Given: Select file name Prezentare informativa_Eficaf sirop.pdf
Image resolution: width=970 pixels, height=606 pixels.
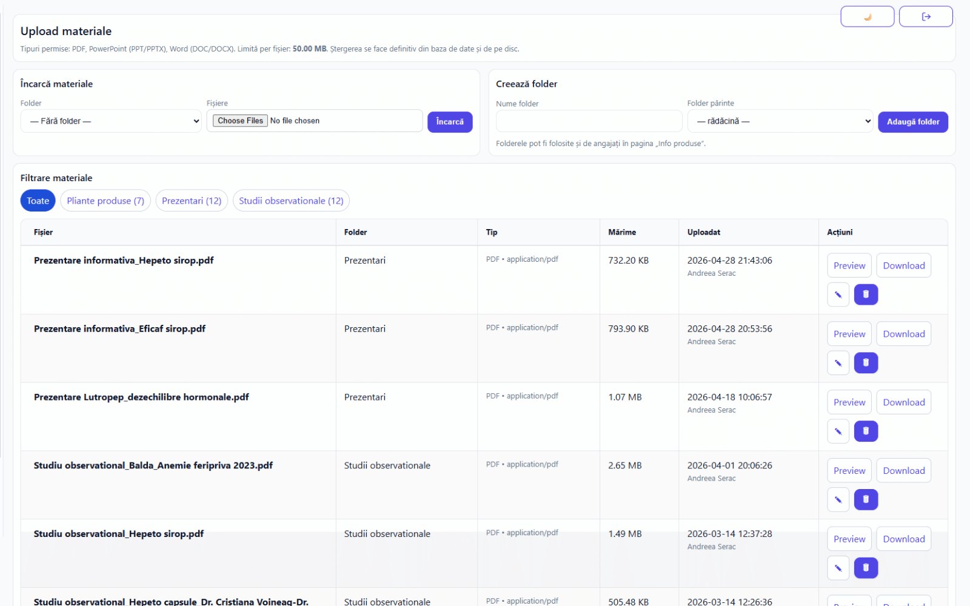Looking at the screenshot, I should click(119, 328).
